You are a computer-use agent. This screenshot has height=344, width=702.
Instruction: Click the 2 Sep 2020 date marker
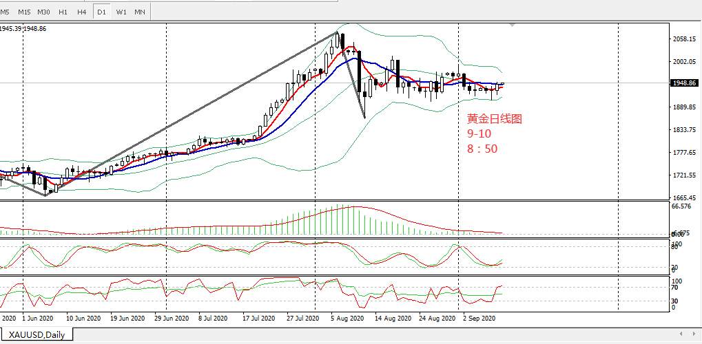point(479,319)
